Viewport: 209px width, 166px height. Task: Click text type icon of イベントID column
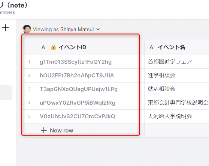click(x=43, y=47)
